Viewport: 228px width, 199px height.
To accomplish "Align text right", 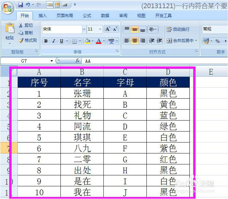I will [x=142, y=41].
